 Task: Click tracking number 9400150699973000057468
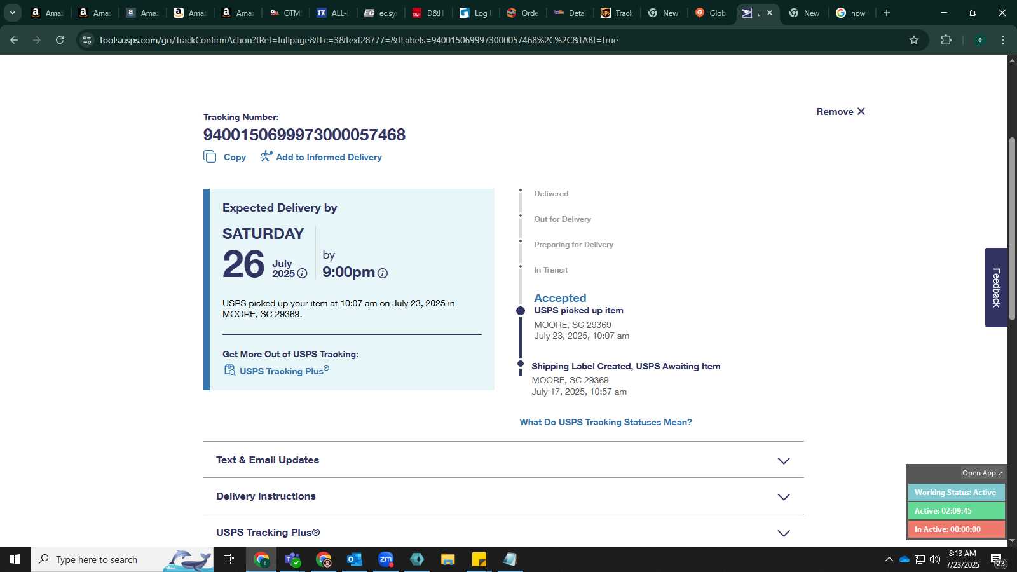(304, 135)
